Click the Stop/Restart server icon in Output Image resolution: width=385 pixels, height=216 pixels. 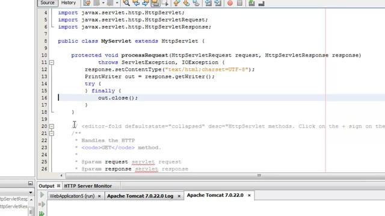click(42, 204)
